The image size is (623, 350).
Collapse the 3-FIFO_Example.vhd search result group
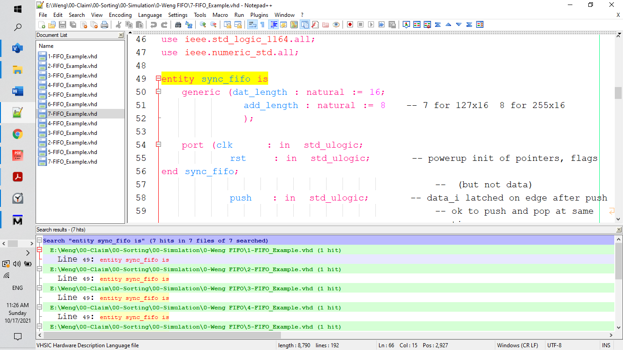click(40, 288)
